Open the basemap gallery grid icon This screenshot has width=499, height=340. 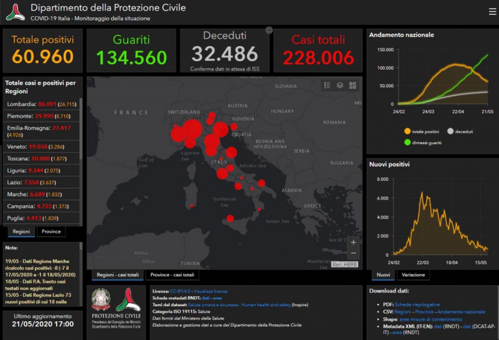(x=352, y=85)
